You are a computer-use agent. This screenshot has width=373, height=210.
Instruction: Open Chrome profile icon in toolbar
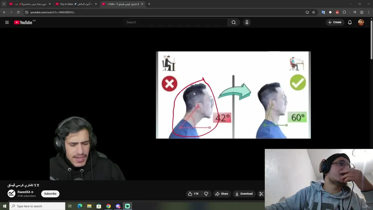362,12
